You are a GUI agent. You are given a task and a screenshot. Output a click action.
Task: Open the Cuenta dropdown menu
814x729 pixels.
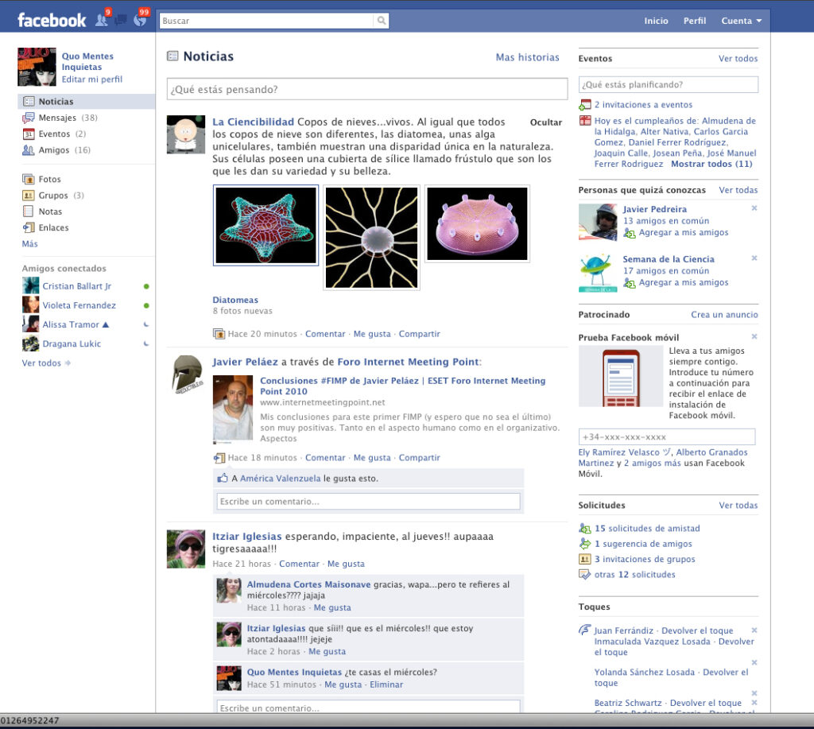coord(742,21)
